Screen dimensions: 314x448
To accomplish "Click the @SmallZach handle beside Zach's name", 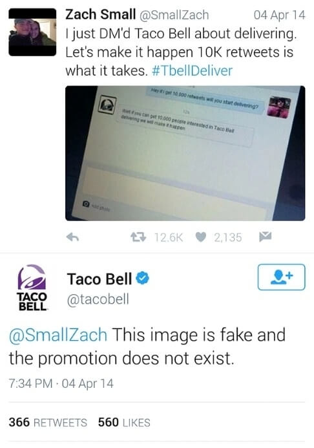I will (x=174, y=15).
